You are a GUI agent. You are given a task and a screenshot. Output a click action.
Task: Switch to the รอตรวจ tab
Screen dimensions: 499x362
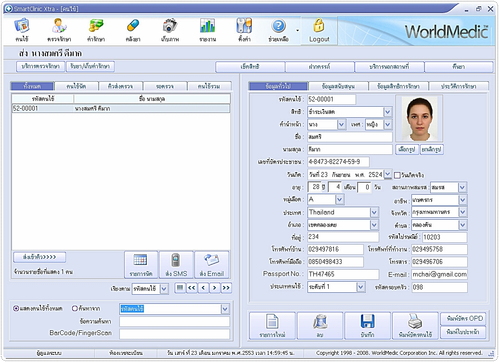point(165,86)
